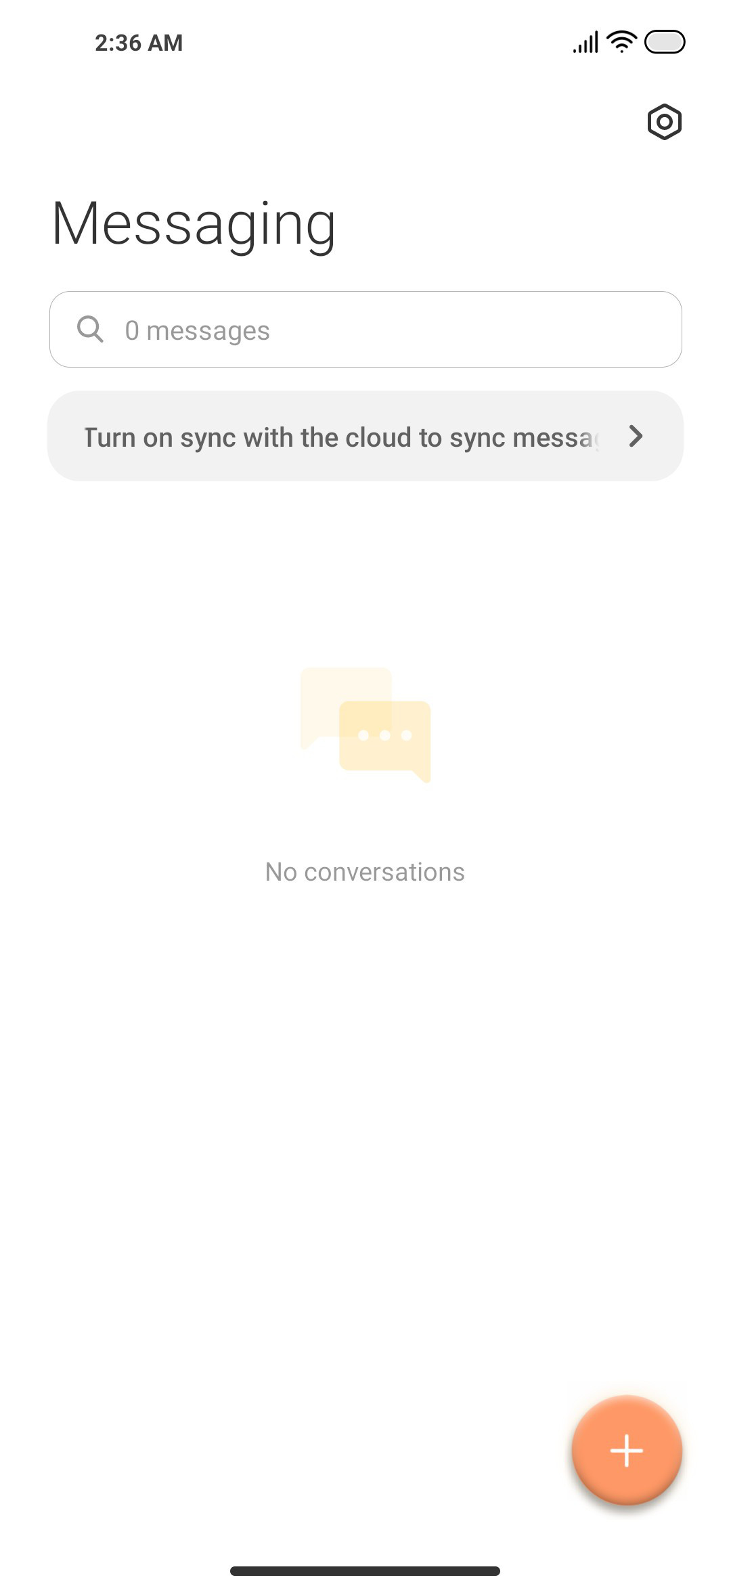Focus the '0 messages' search field

pyautogui.click(x=365, y=330)
